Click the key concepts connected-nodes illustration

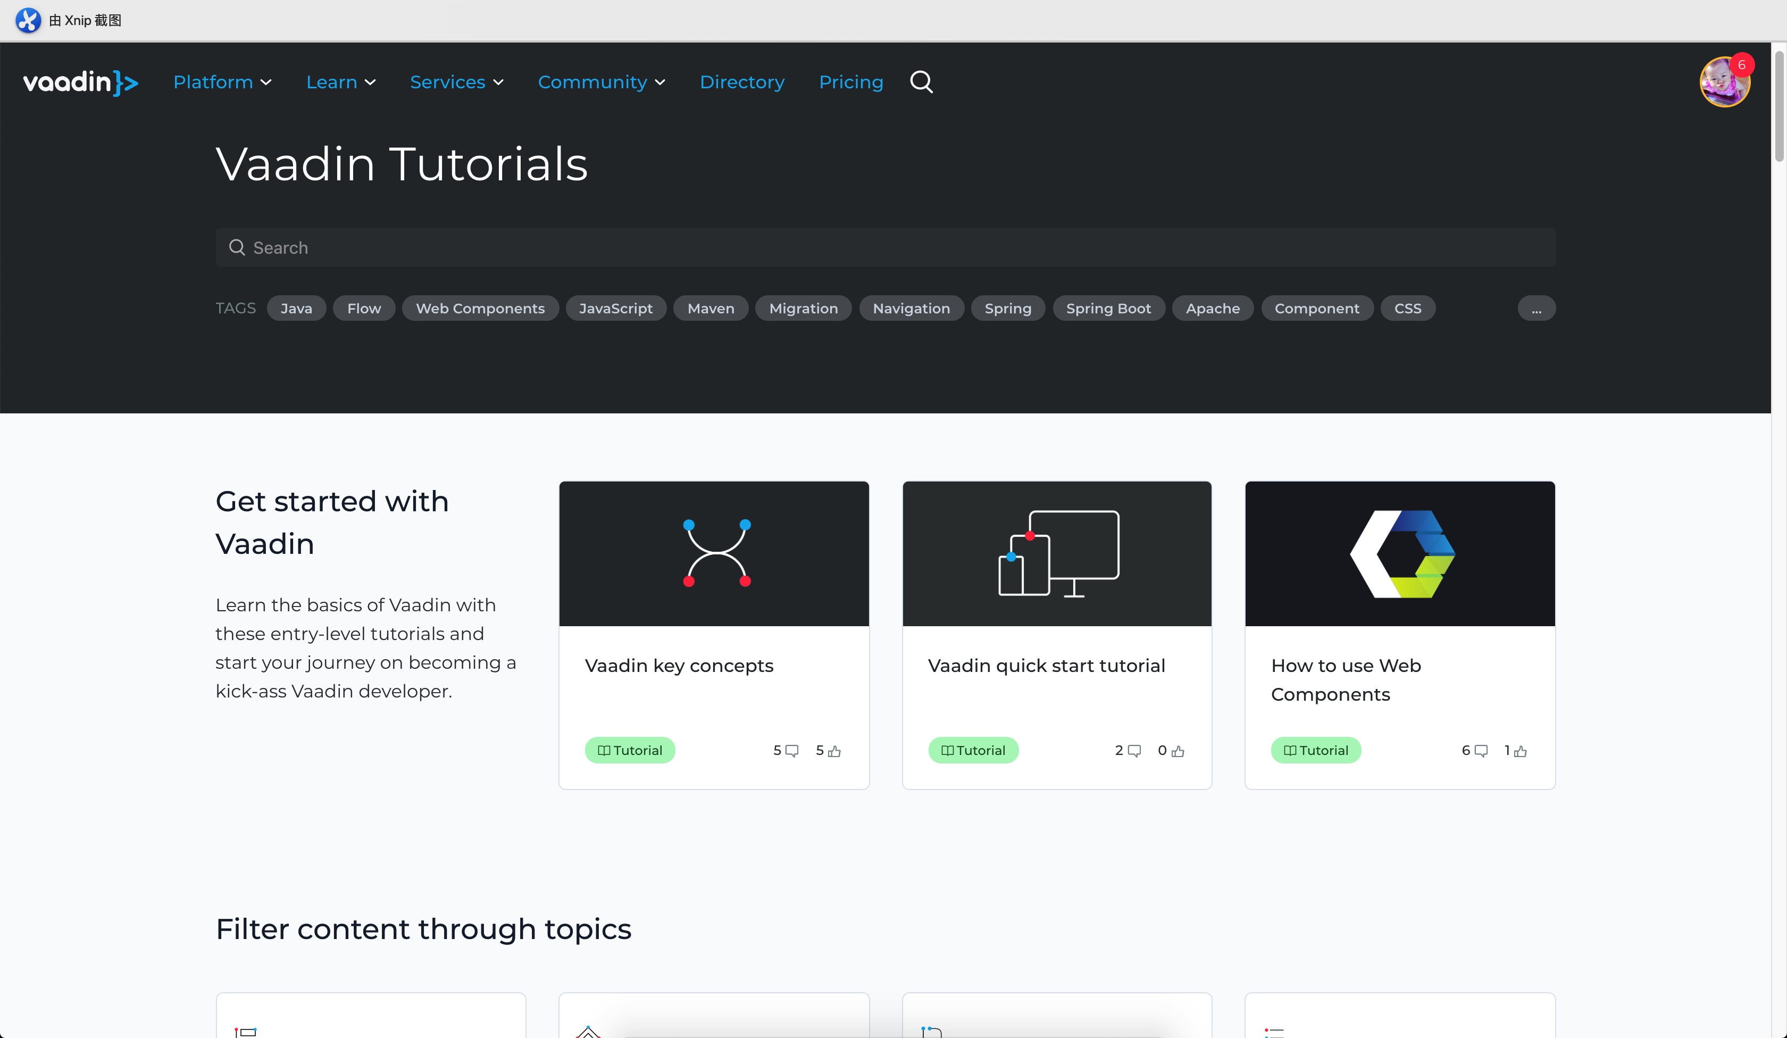coord(717,553)
